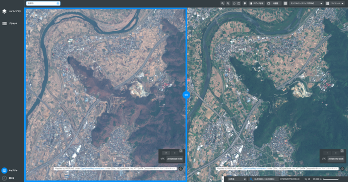Open the monochrome basemap dropdown

click(307, 4)
